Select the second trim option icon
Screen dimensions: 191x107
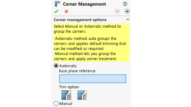coord(82,95)
